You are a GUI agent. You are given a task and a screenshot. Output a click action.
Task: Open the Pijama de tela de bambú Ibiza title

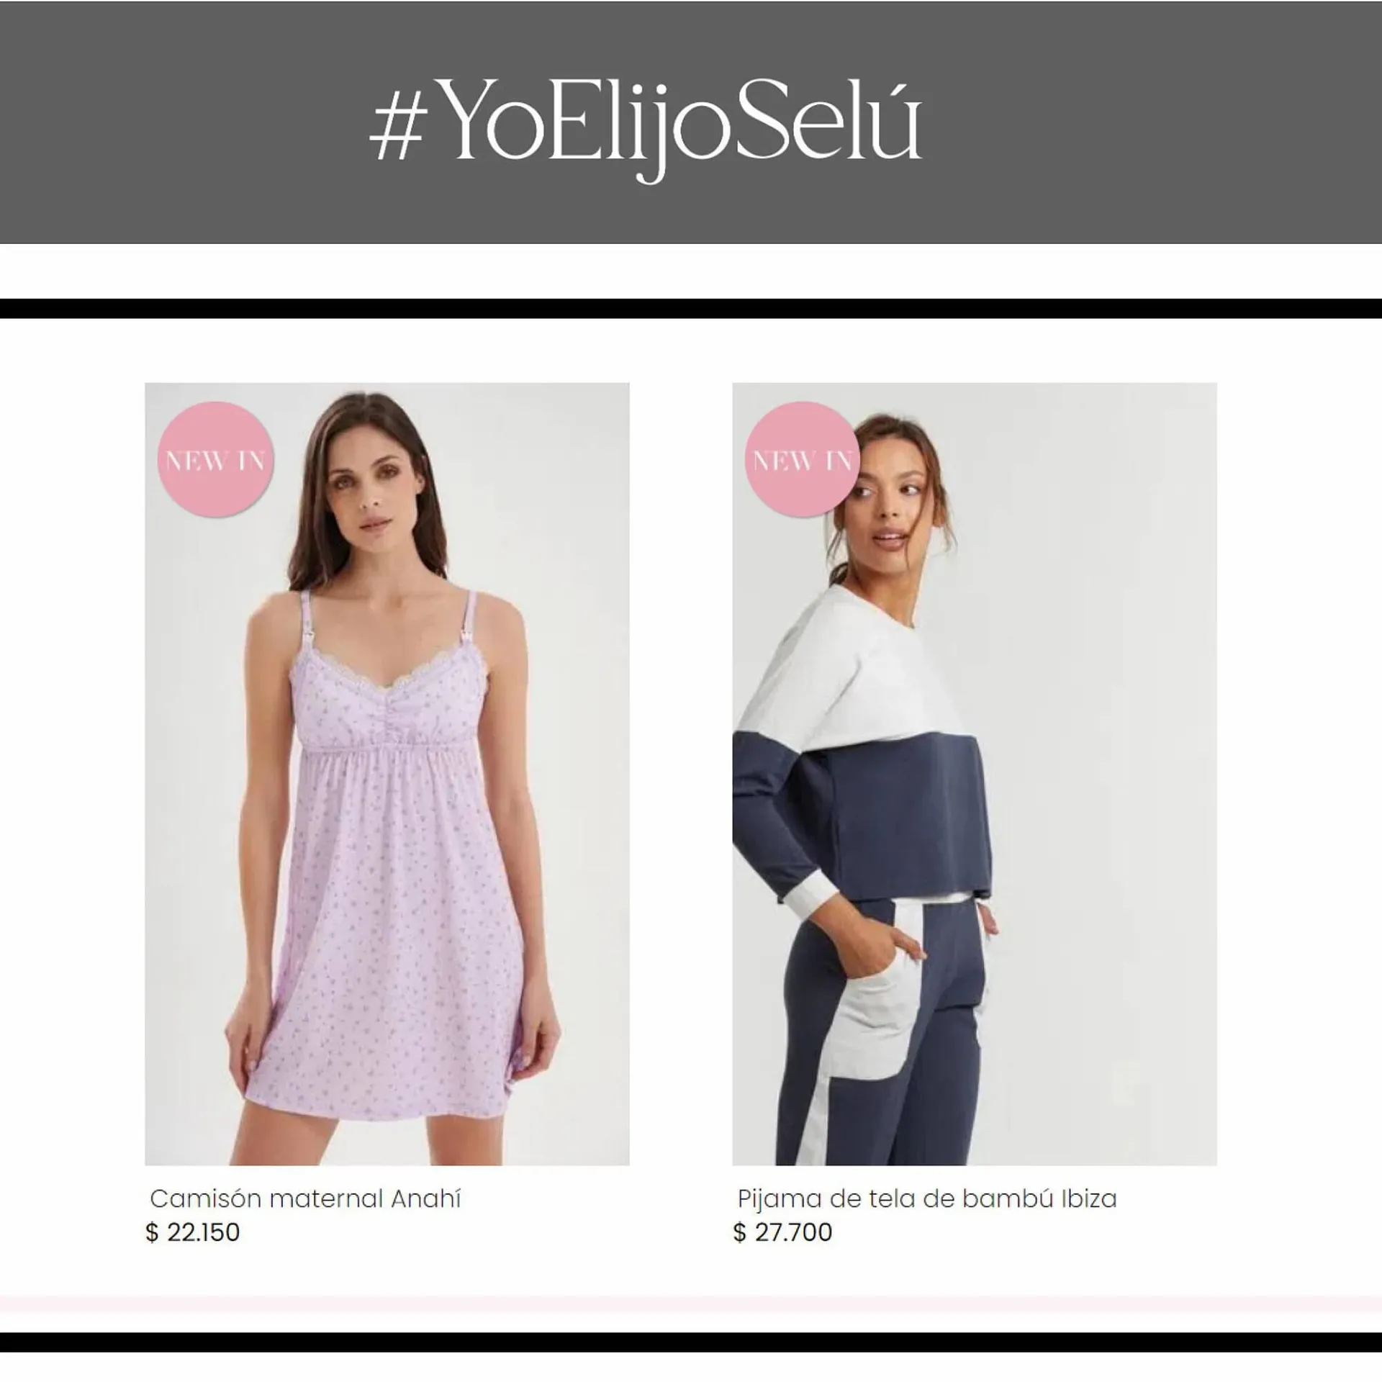pos(927,1198)
